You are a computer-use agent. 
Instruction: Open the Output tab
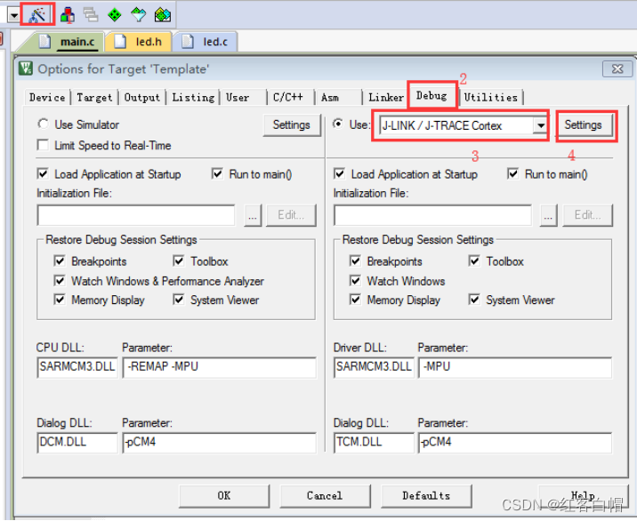(142, 98)
